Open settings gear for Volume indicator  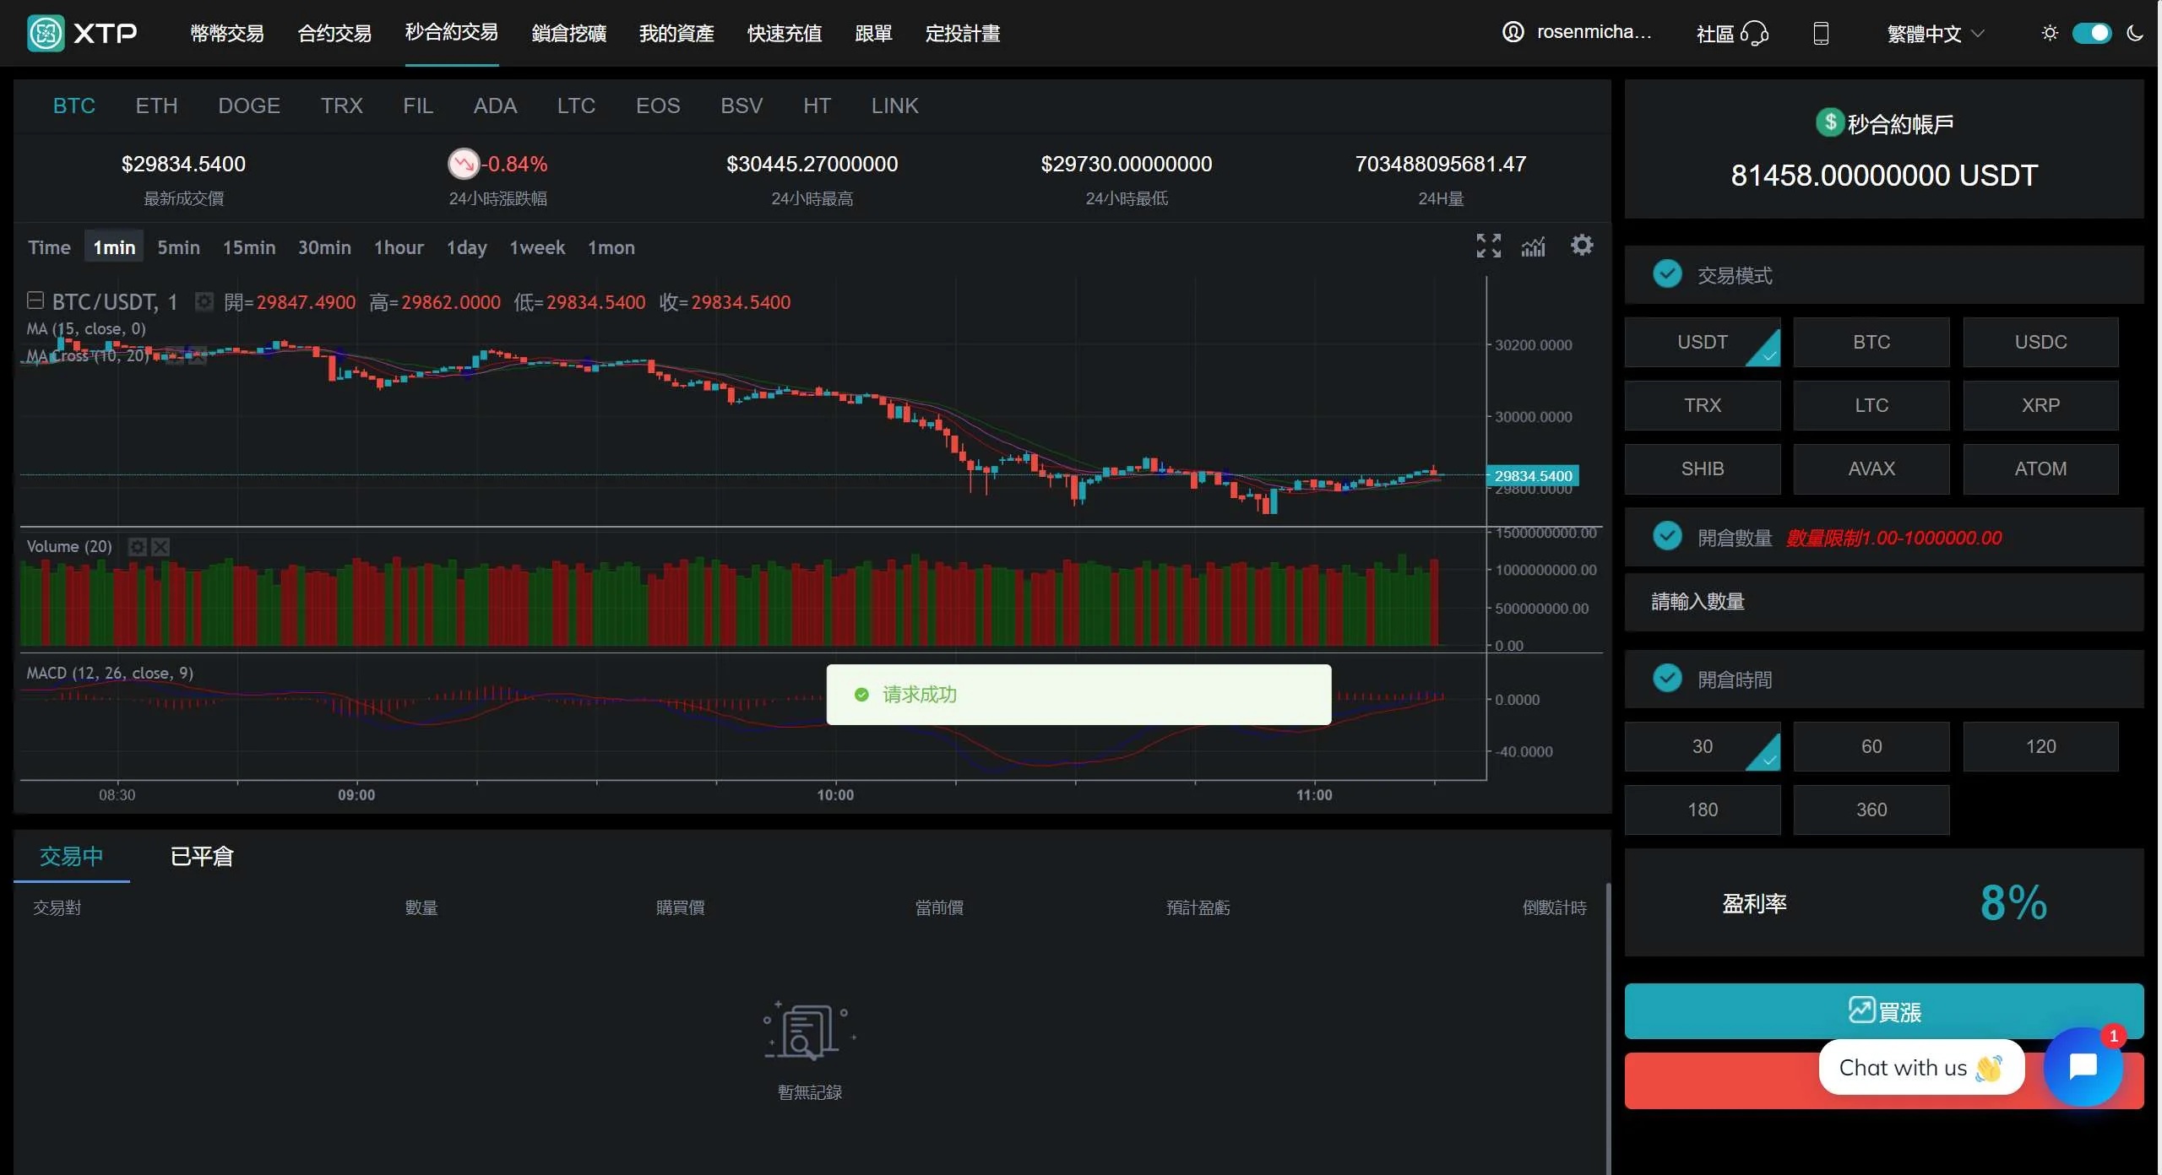(137, 547)
